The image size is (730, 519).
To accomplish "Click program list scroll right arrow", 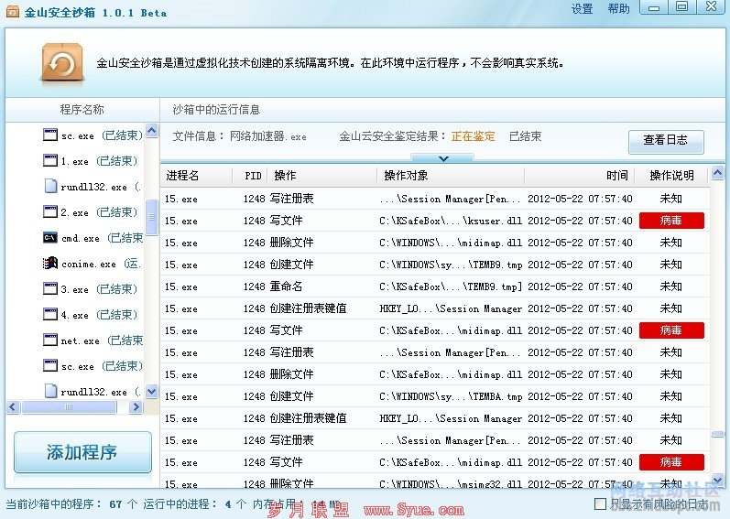I will coord(136,407).
